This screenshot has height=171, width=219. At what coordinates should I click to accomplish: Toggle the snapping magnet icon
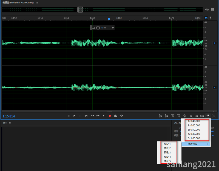coord(206,18)
